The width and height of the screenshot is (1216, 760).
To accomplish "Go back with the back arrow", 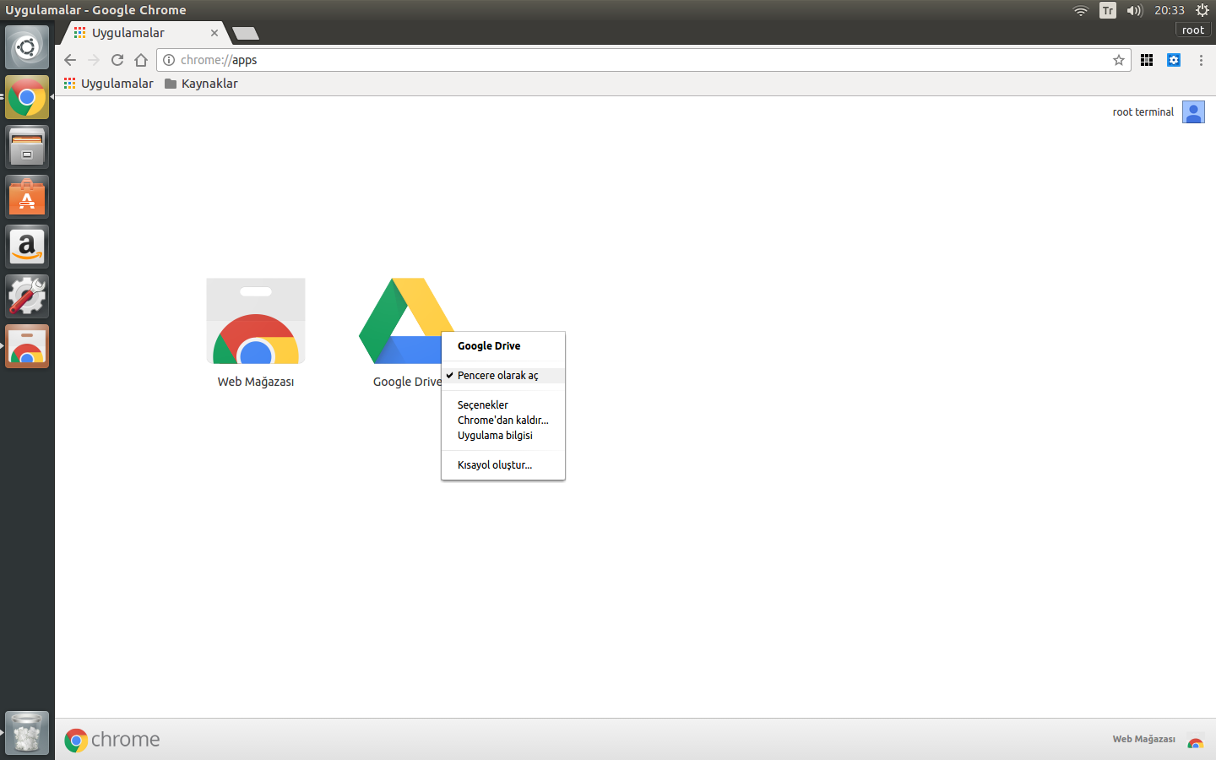I will tap(70, 60).
